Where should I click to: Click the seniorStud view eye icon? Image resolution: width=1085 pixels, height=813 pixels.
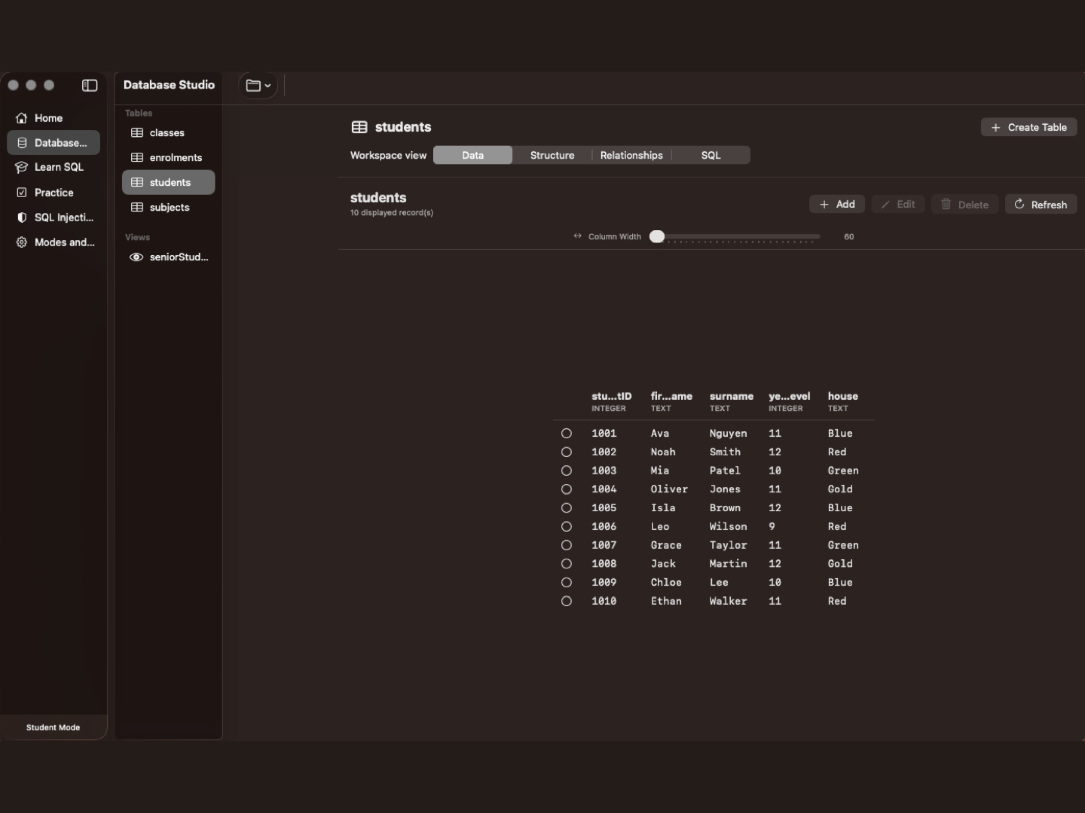(136, 257)
